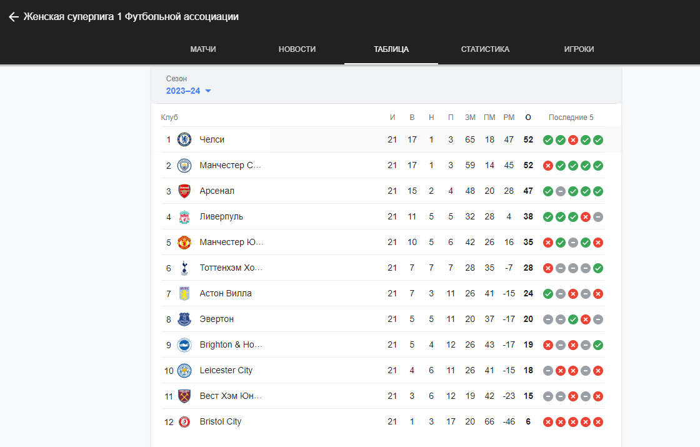Click the Tottenham club crest
700x447 pixels.
[184, 268]
